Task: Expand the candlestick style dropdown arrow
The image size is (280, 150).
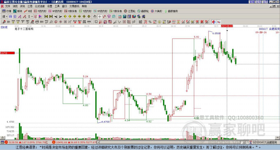Action: pyautogui.click(x=32, y=17)
